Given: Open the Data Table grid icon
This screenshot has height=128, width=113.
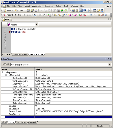Looking at the screenshot, I should point(77,10).
